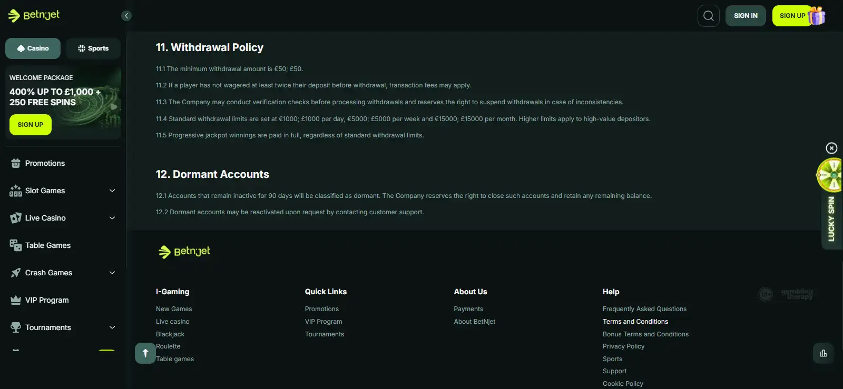Expand the Tournaments submenu chevron
Image resolution: width=843 pixels, height=389 pixels.
point(112,327)
